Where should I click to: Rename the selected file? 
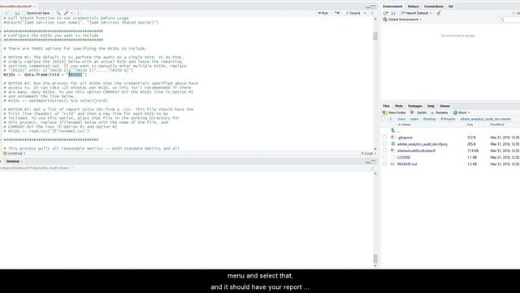tap(440, 112)
